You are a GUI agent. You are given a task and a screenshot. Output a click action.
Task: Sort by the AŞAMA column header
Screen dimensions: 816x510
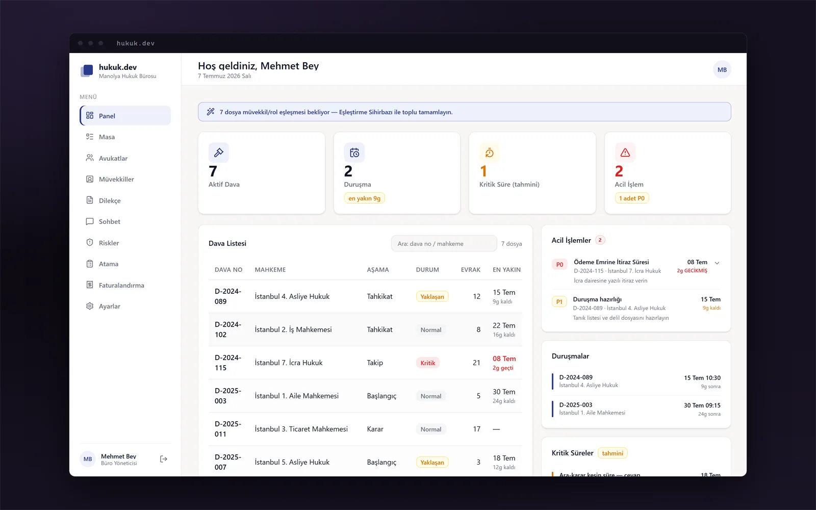tap(378, 270)
